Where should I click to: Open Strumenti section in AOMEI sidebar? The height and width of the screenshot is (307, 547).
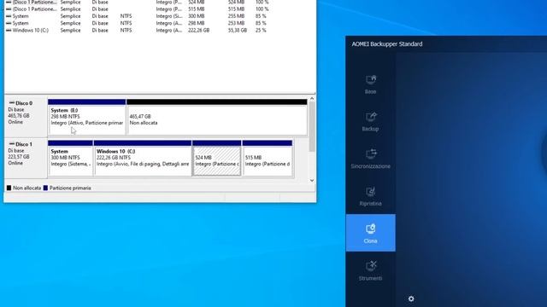(x=370, y=270)
